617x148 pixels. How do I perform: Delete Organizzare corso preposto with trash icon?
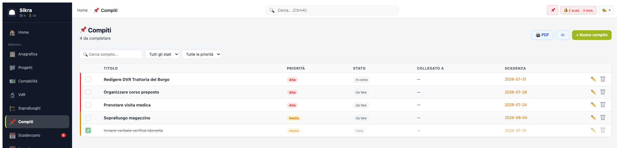[603, 92]
